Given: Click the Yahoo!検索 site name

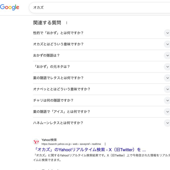Looking at the screenshot, I should pyautogui.click(x=49, y=140).
